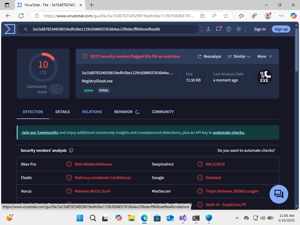This screenshot has width=300, height=225.
Task: Open the notifications comment icon with red dot
Action: click(219, 29)
